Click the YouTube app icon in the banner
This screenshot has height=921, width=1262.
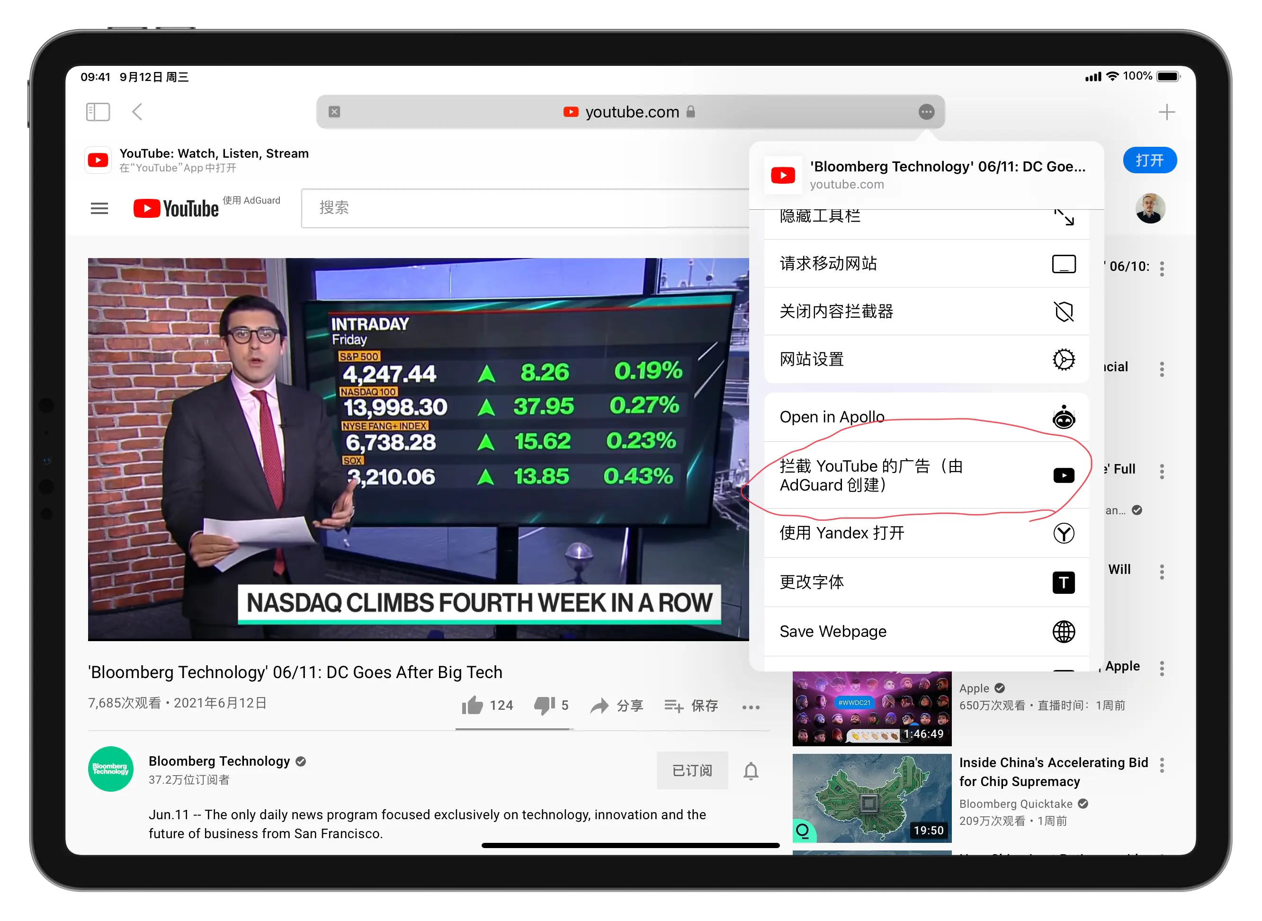coord(98,161)
